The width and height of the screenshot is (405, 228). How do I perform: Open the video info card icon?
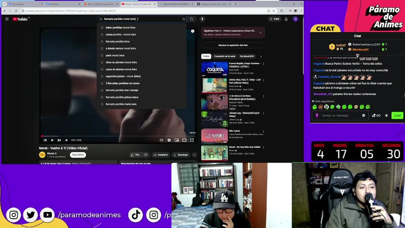[x=192, y=31]
